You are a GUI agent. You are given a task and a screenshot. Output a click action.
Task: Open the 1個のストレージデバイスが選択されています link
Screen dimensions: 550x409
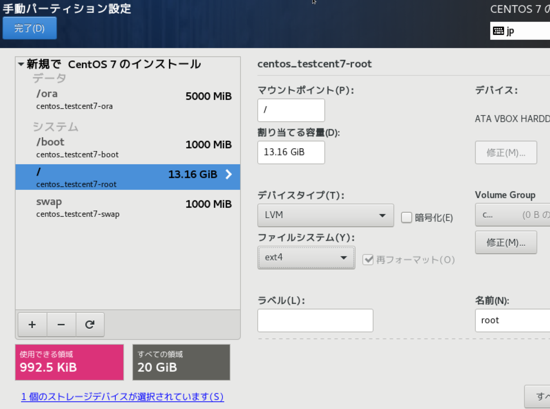(x=122, y=397)
